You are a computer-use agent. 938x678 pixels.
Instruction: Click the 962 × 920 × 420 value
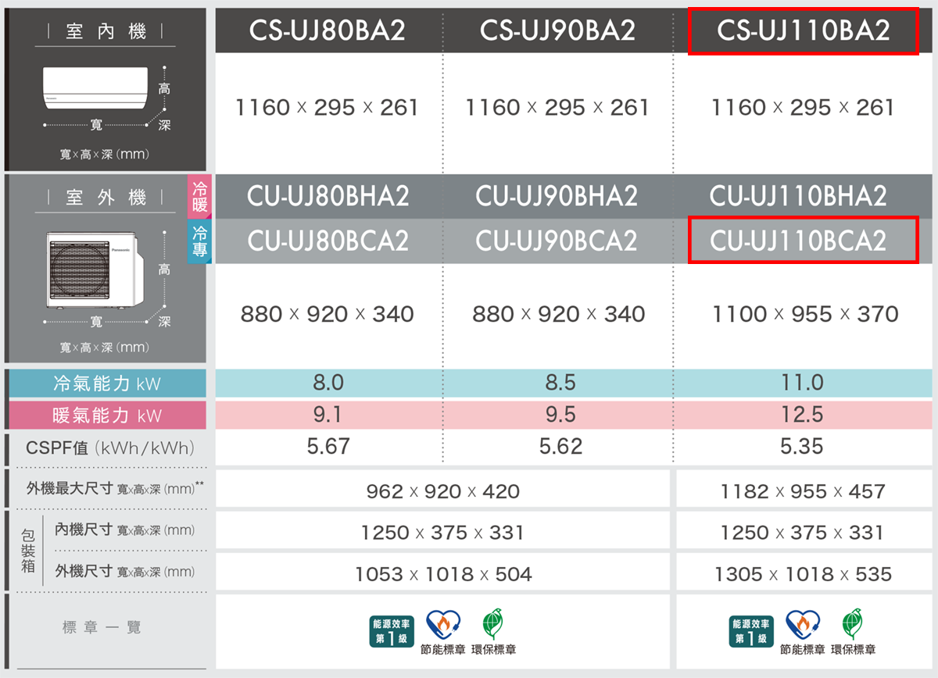coord(443,491)
